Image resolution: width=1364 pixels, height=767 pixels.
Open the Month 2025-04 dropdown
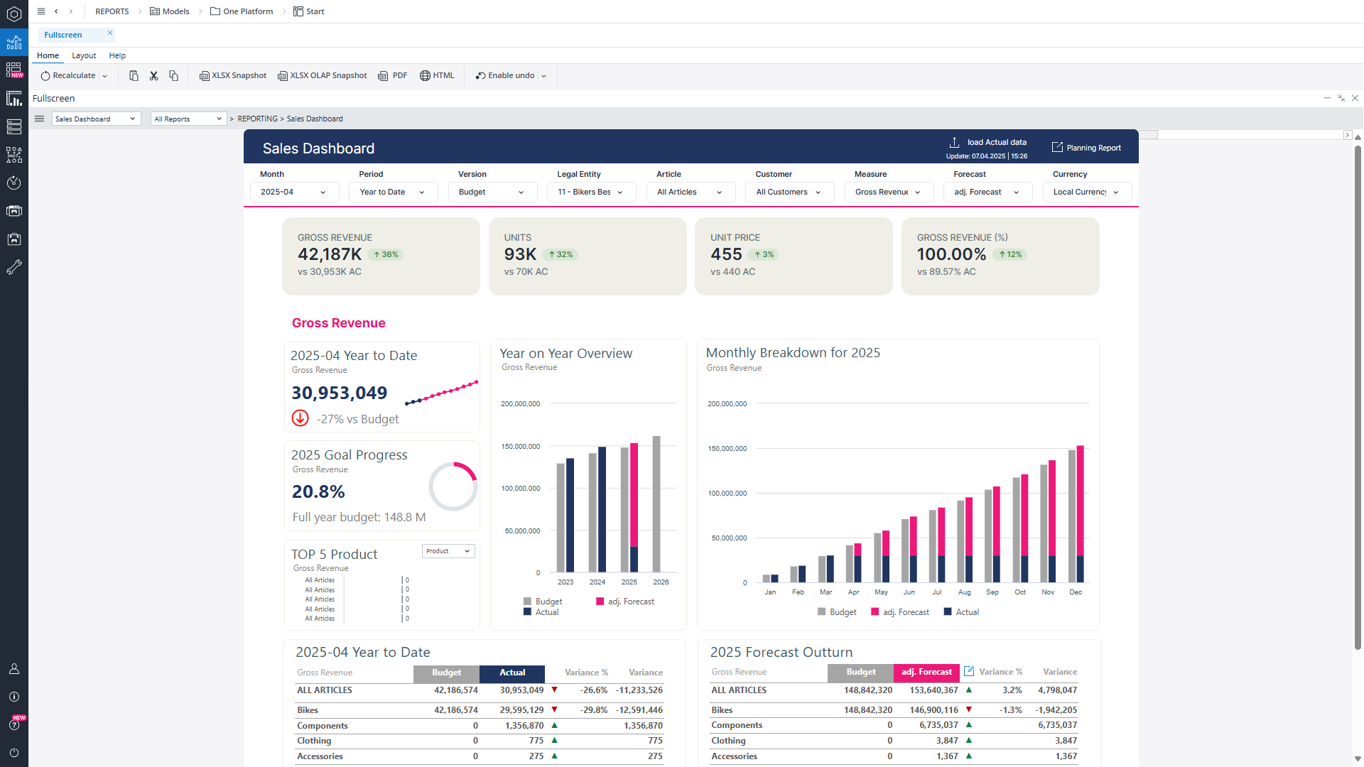[293, 192]
